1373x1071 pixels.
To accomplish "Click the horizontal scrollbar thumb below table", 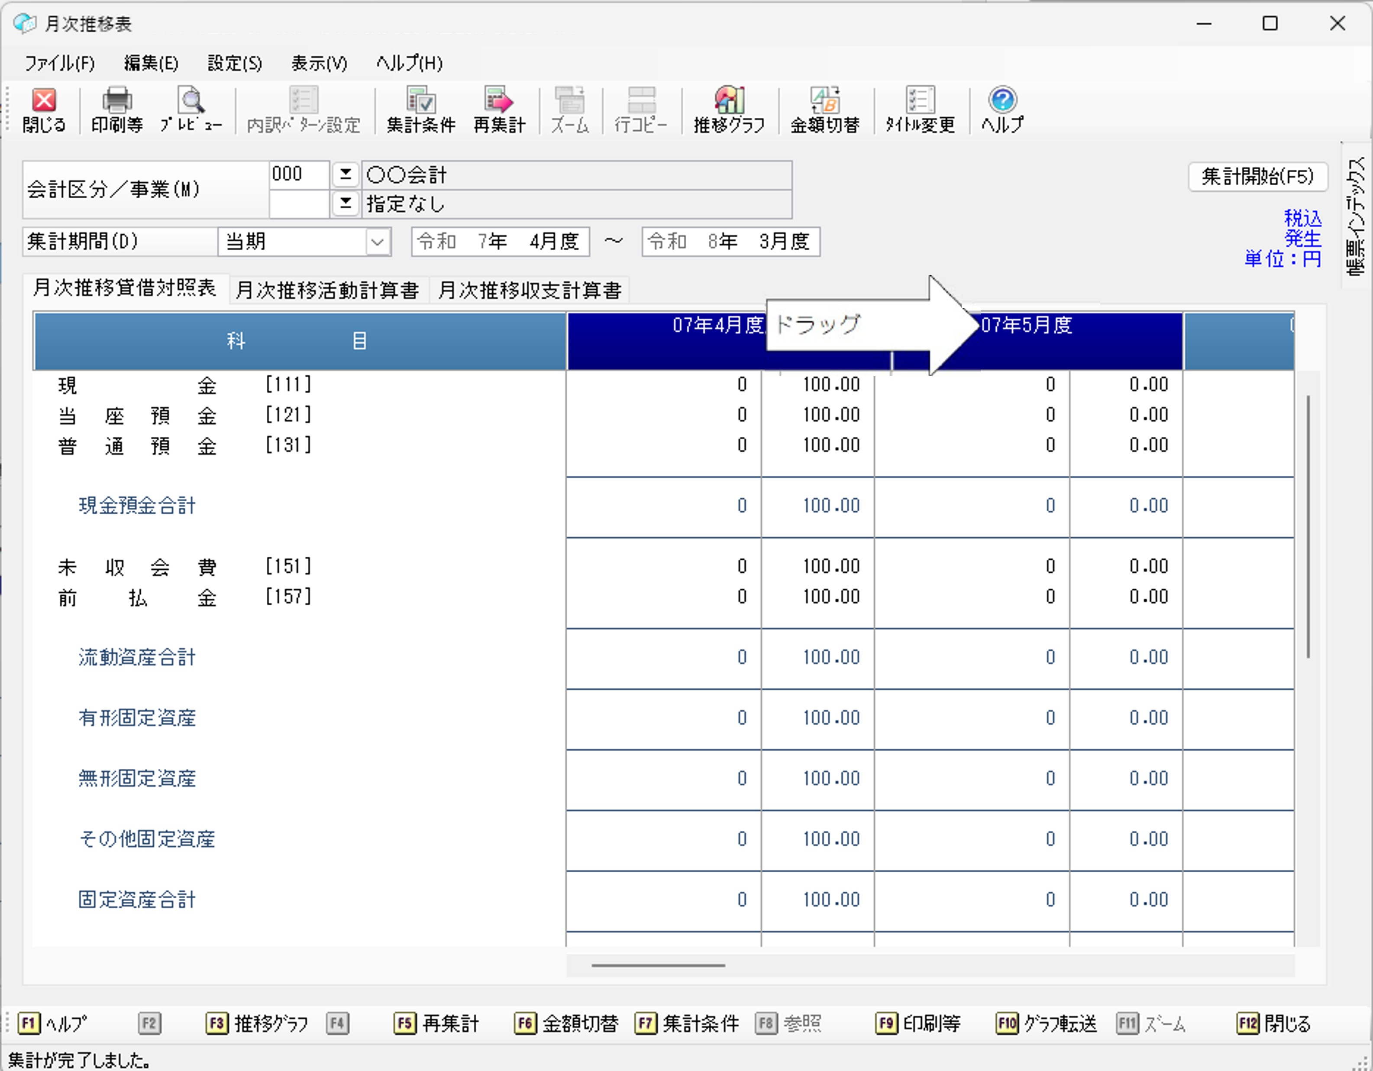I will [x=658, y=965].
